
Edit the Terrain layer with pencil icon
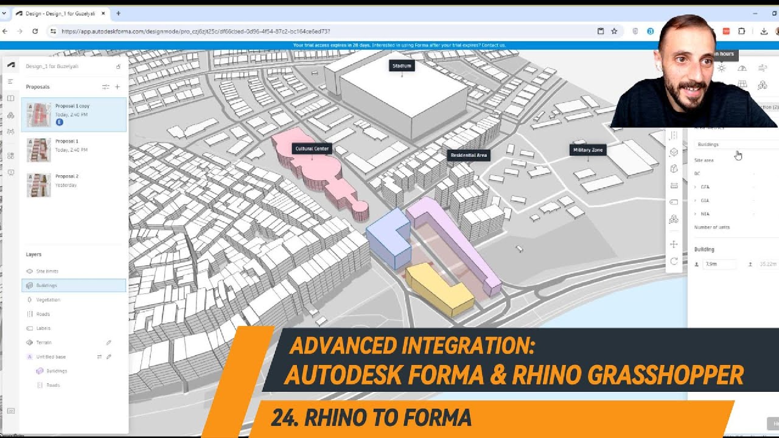(109, 342)
